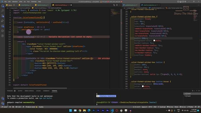Open the Source Control view
Image resolution: width=201 pixels, height=113 pixels.
tap(3, 16)
